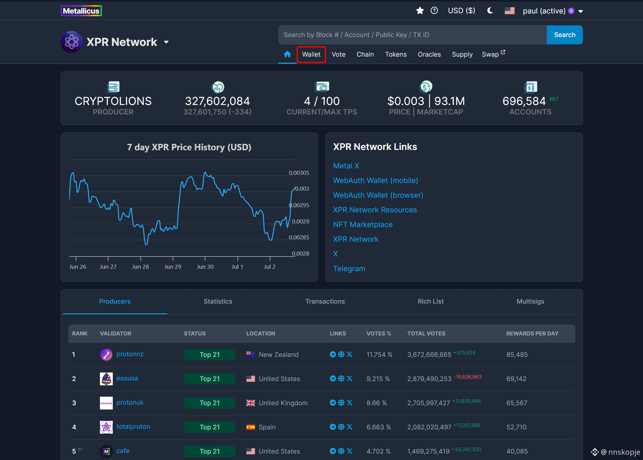This screenshot has height=460, width=643.
Task: Open eosusa website globe icon
Action: click(341, 379)
